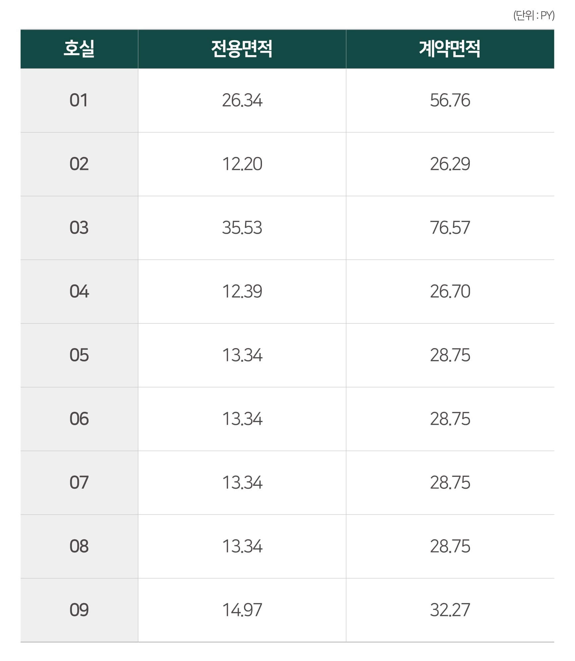Select room 03 row label
This screenshot has width=575, height=661.
(79, 228)
